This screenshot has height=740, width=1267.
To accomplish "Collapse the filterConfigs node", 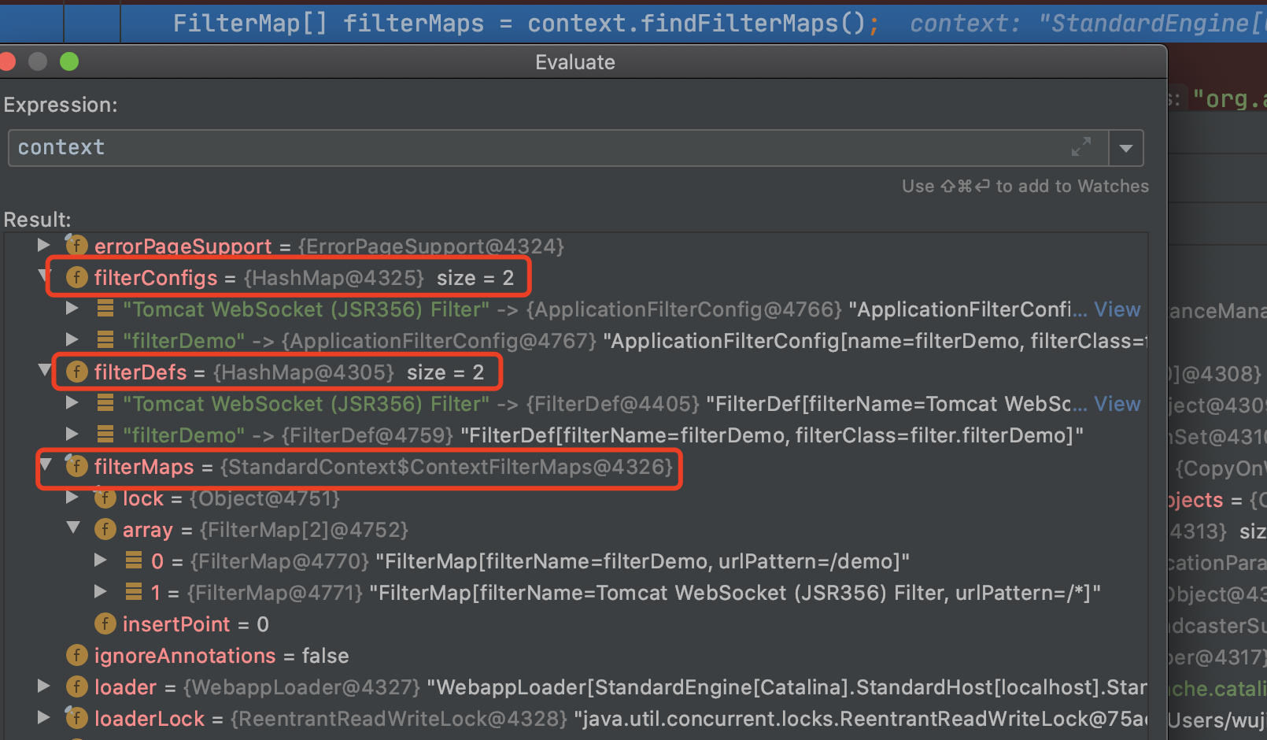I will [44, 276].
